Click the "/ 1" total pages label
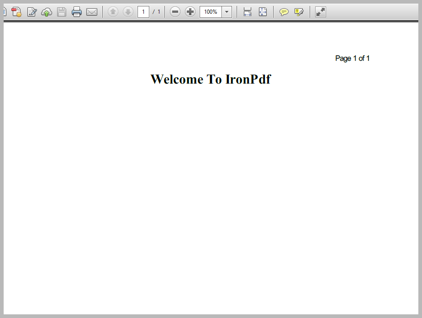 pos(156,12)
